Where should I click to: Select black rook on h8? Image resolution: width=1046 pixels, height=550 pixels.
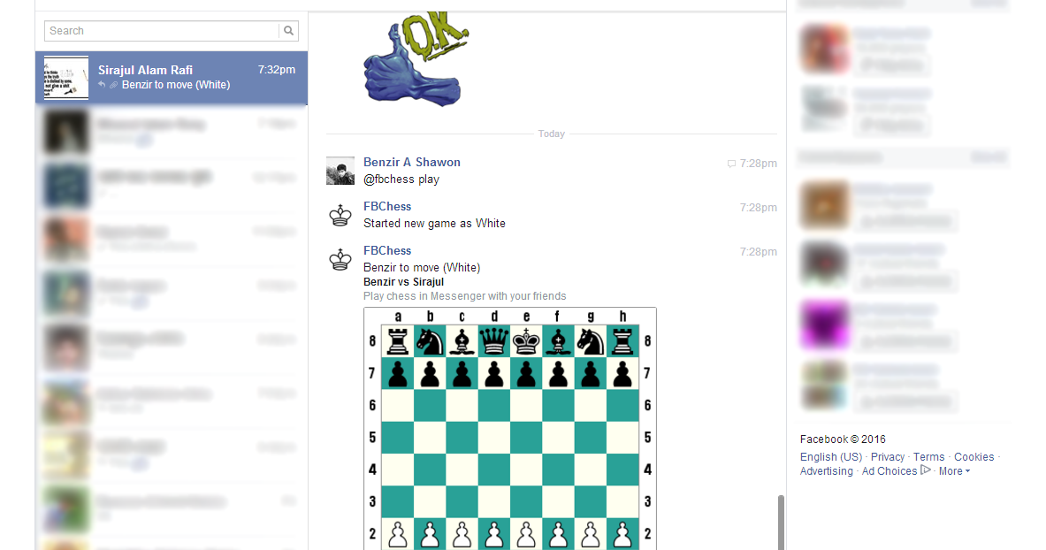coord(622,341)
